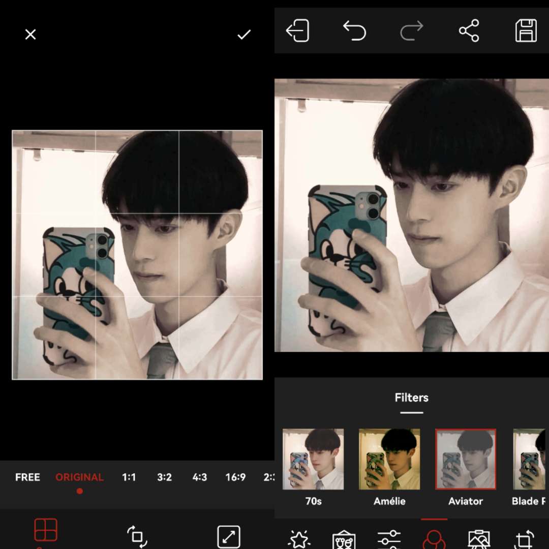549x549 pixels.
Task: Tap the exit editor icon
Action: (x=297, y=31)
